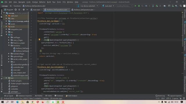Open the main.dart run configuration dropdown

pos(108,6)
